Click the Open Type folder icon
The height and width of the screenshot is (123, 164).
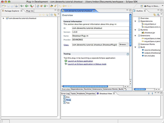[51, 6]
